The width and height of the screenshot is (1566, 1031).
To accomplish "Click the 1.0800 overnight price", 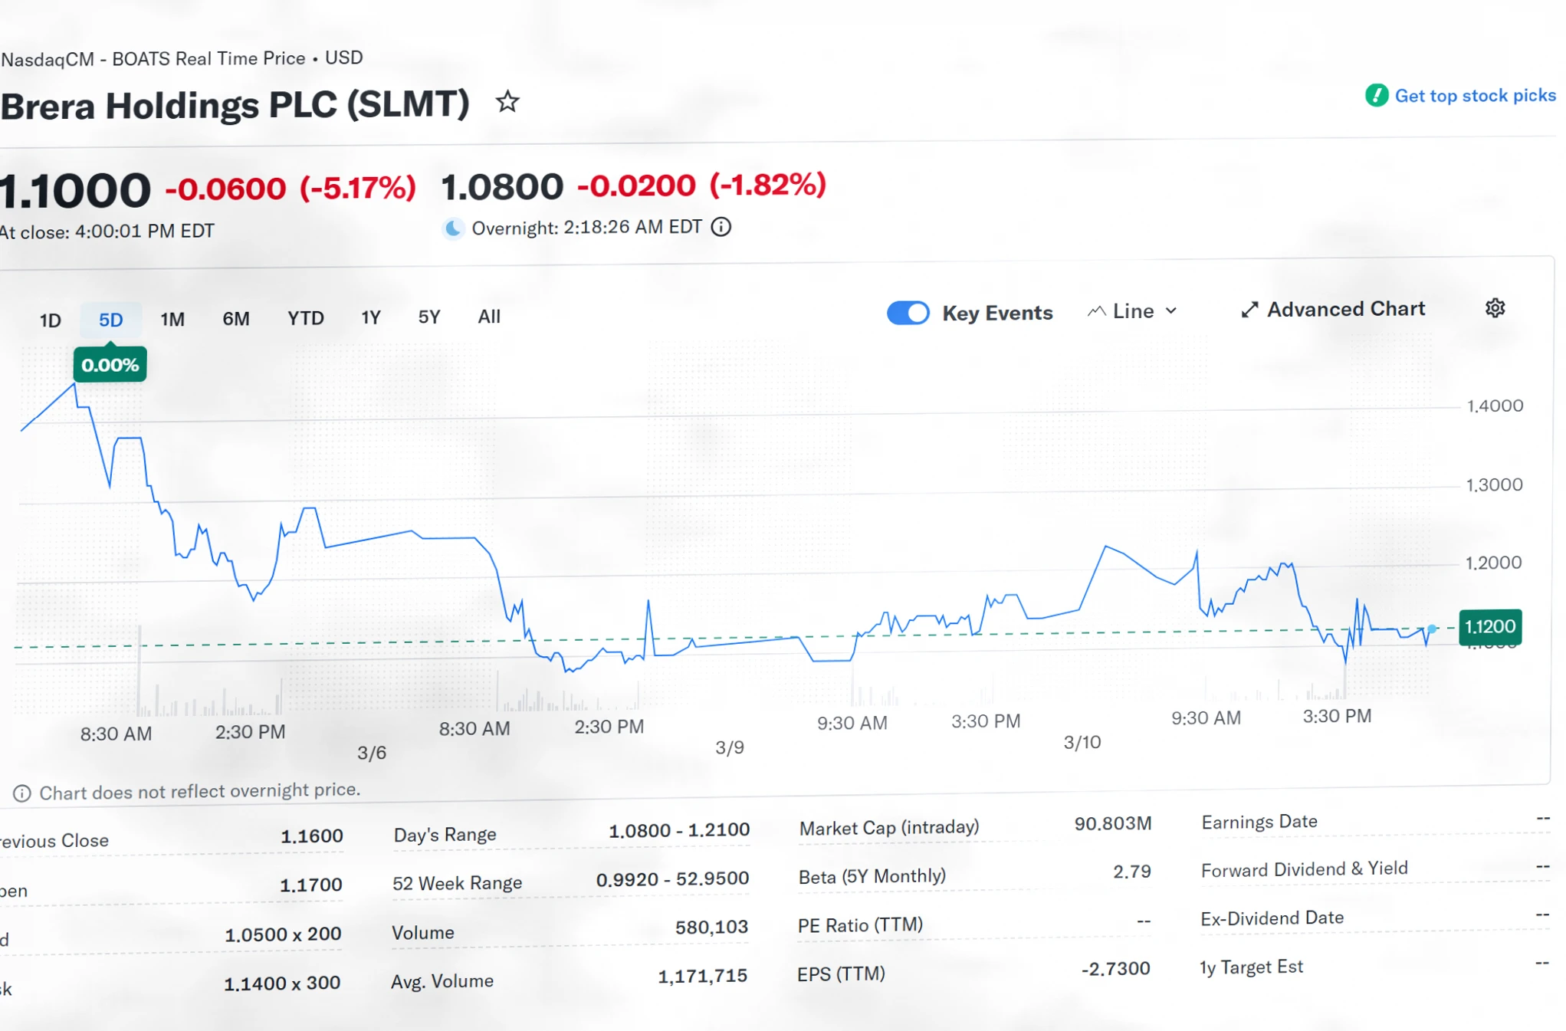I will (x=503, y=187).
